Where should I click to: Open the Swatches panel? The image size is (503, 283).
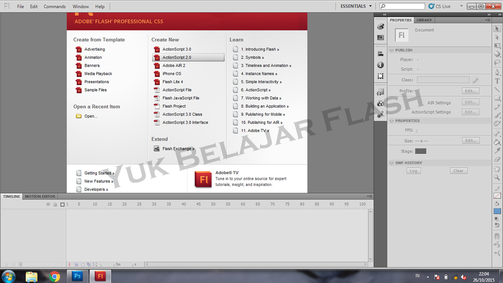coord(380,37)
